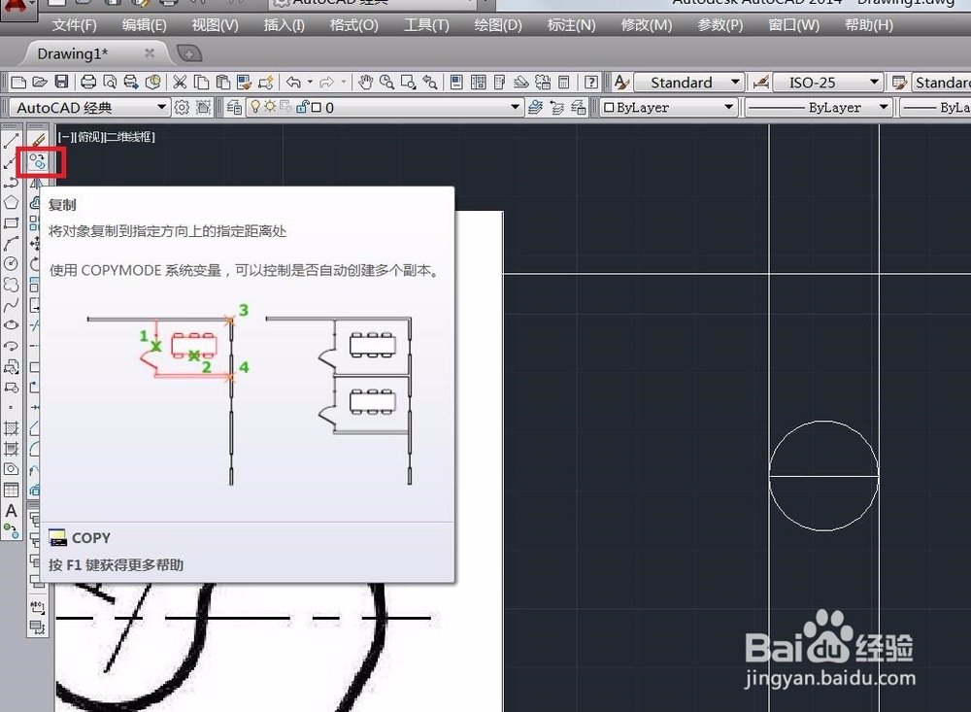Image resolution: width=971 pixels, height=712 pixels.
Task: Expand the undo history arrow
Action: tap(310, 82)
